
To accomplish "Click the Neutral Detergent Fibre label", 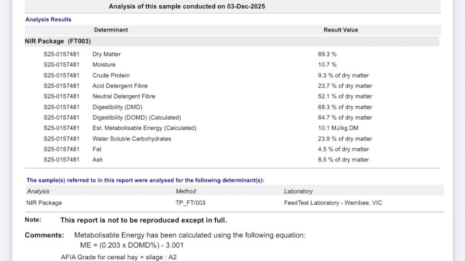I will (x=124, y=96).
